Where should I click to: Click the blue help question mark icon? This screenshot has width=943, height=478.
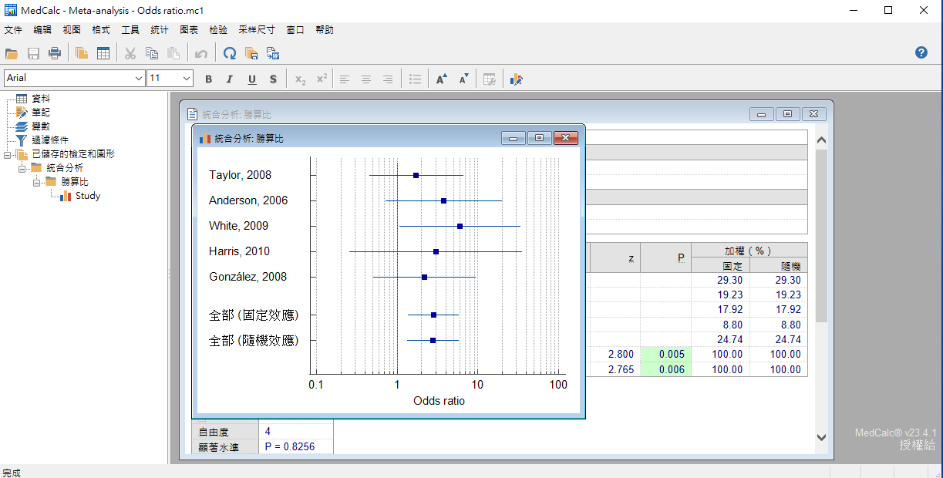[921, 52]
